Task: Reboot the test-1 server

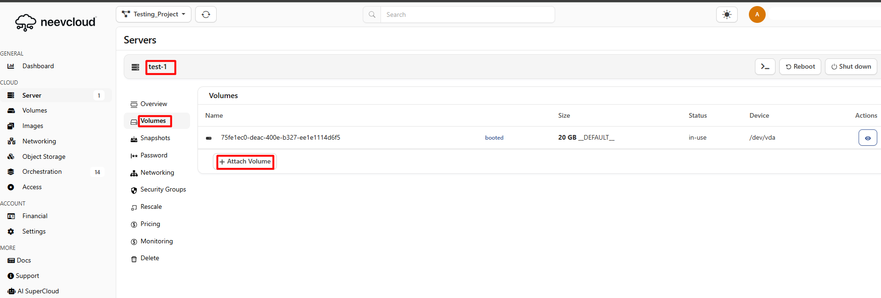Action: coord(800,67)
